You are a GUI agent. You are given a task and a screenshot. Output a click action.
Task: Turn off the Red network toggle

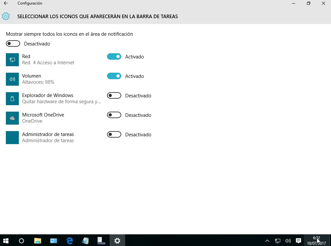click(x=114, y=56)
